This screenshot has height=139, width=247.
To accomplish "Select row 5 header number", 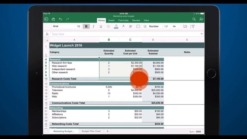I will (46, 63).
